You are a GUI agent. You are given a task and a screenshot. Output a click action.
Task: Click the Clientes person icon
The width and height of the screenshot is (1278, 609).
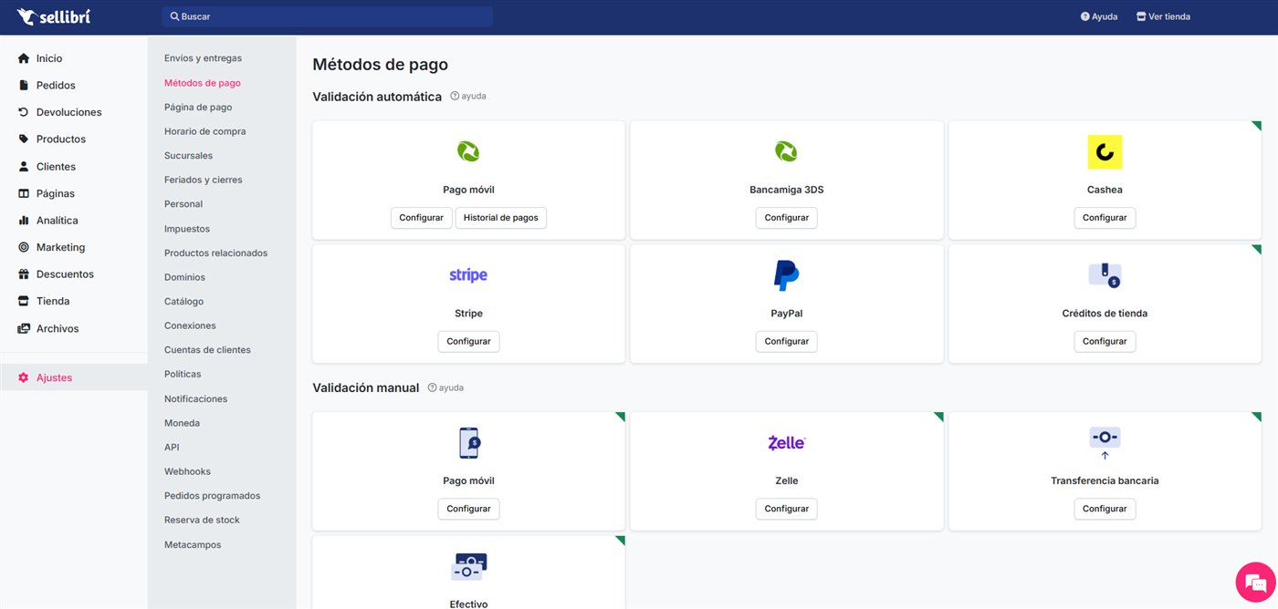coord(24,166)
